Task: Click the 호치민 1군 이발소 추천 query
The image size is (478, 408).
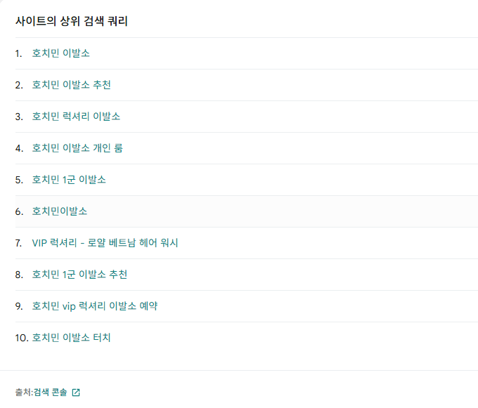Action: coord(79,275)
